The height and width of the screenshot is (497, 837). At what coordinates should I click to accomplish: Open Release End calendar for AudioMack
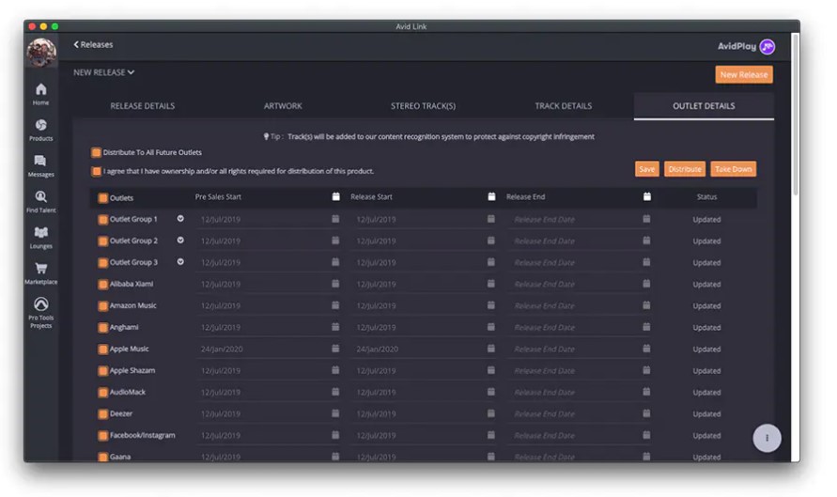coord(646,392)
